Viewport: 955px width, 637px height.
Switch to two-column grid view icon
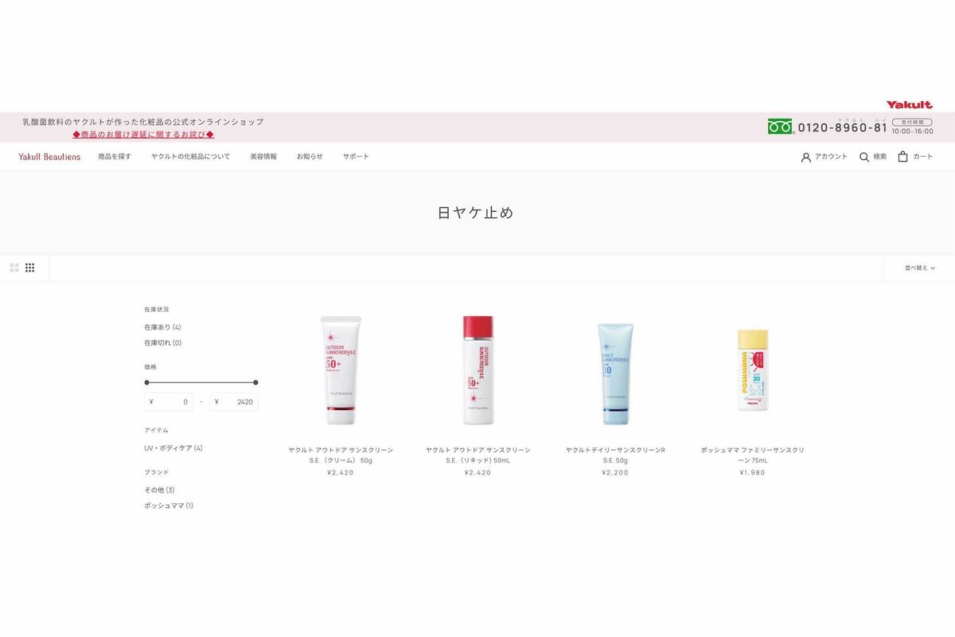click(14, 268)
